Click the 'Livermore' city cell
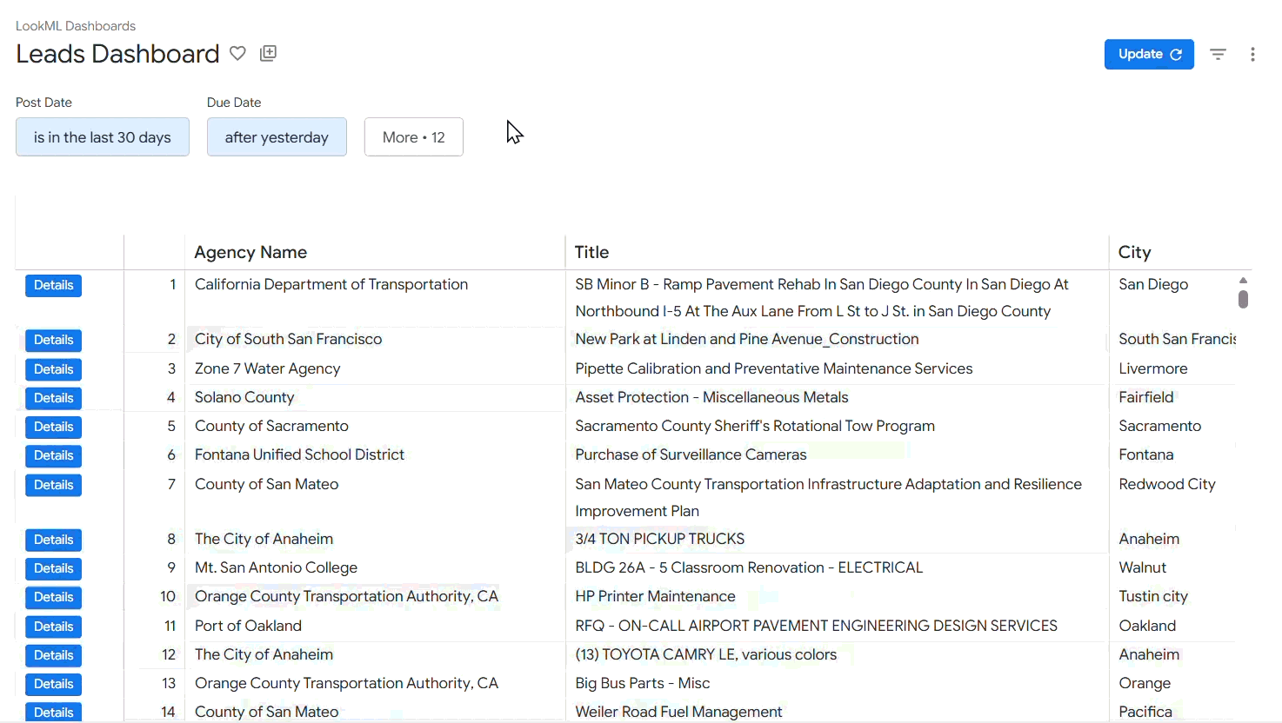Image resolution: width=1282 pixels, height=723 pixels. tap(1153, 368)
